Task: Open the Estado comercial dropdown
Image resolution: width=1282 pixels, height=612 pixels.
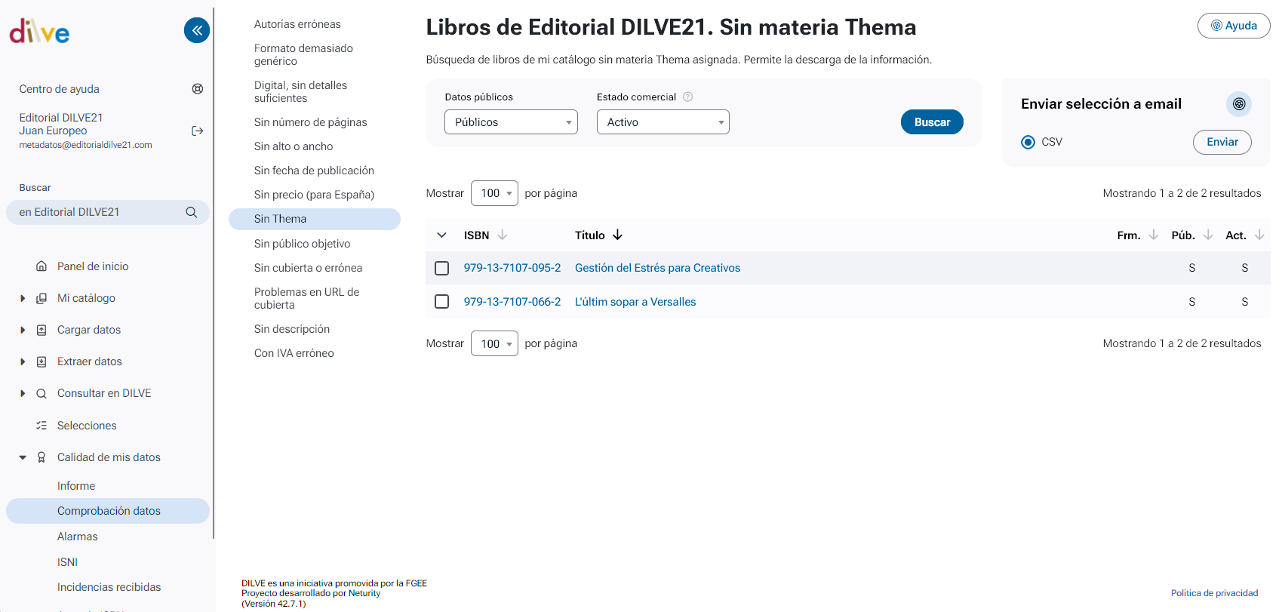Action: (663, 122)
